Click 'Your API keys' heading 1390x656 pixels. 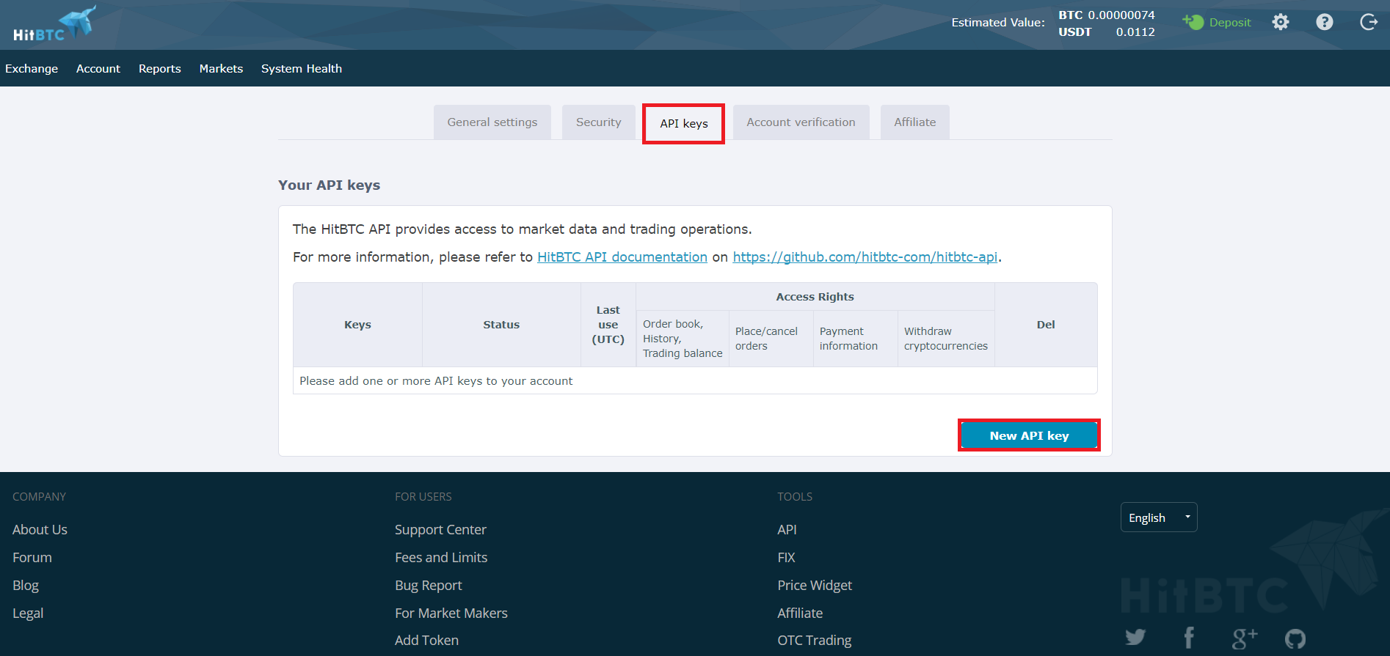coord(329,185)
